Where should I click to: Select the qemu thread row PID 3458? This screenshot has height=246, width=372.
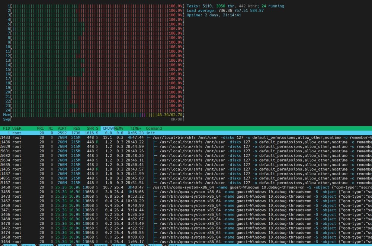(x=186, y=237)
